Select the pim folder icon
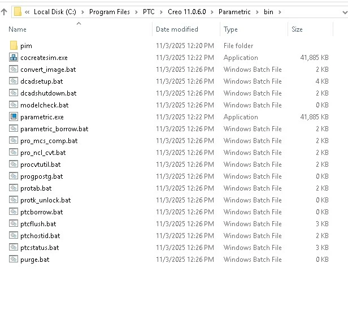348x328 pixels. [14, 46]
